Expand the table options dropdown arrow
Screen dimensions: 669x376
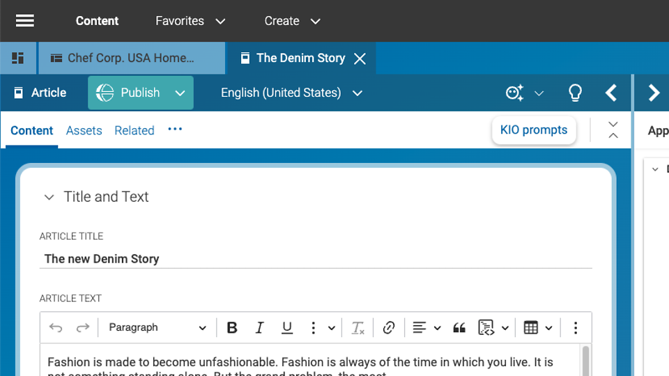pyautogui.click(x=548, y=328)
